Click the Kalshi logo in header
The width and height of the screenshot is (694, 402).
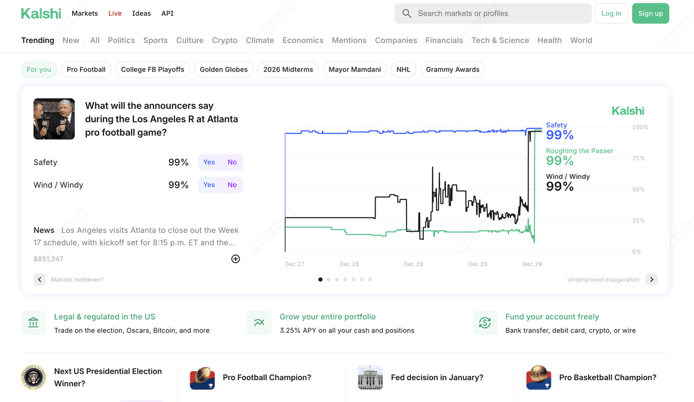coord(41,14)
